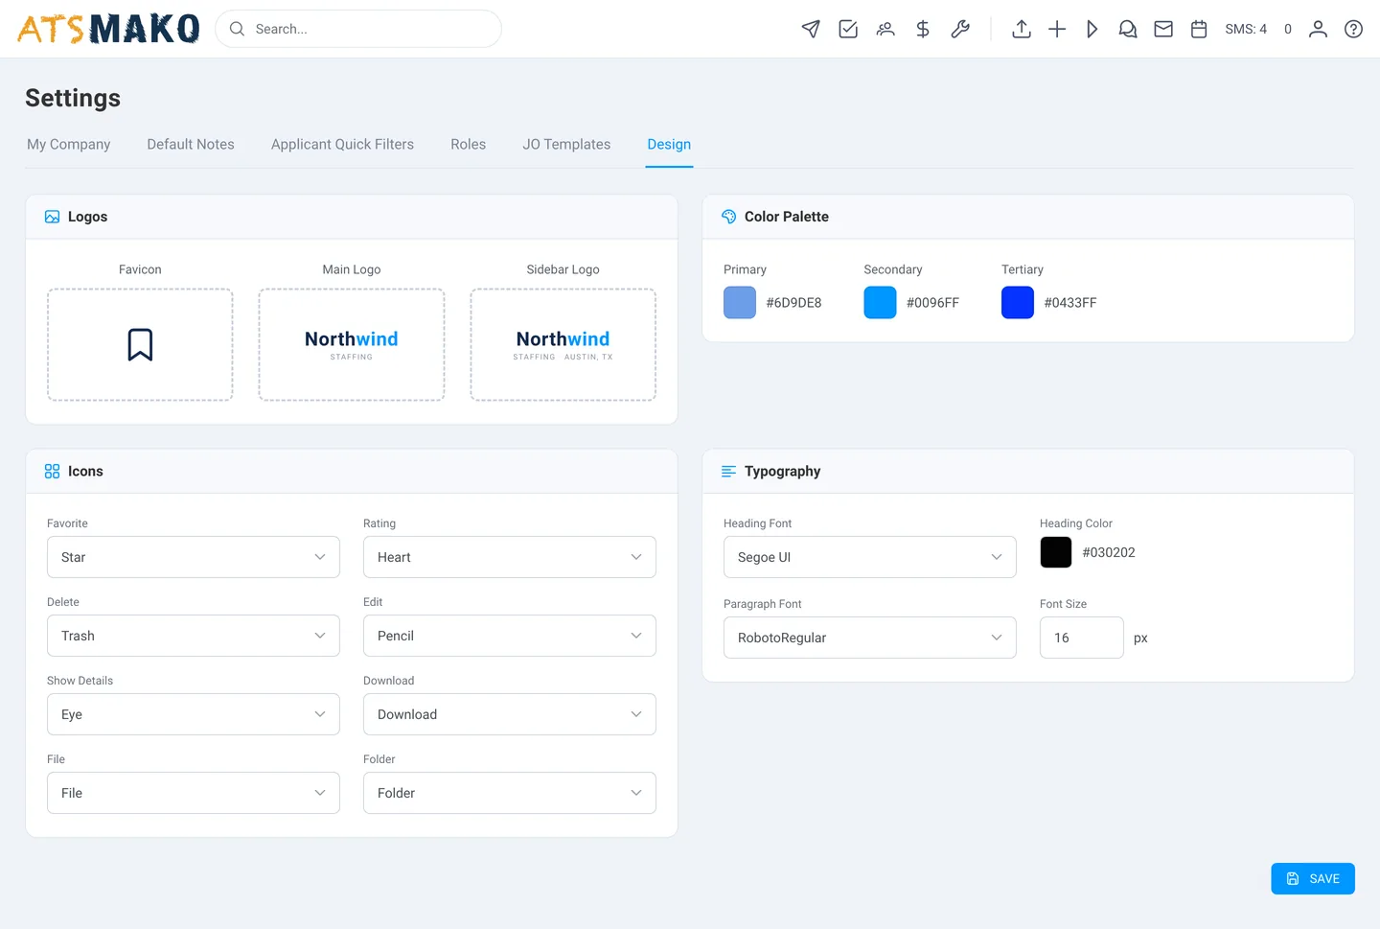1380x929 pixels.
Task: Click the upload icon in header
Action: click(1022, 29)
